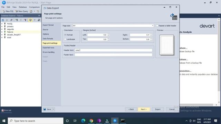
Task: Click the New Query toolbar button
Action: click(21, 11)
